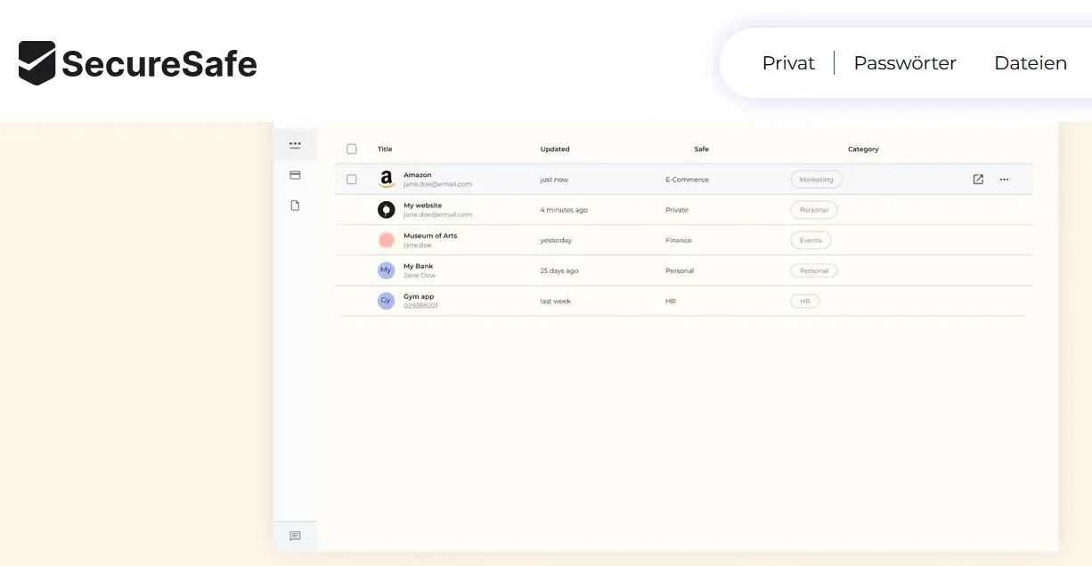Click the My website round icon

click(386, 210)
